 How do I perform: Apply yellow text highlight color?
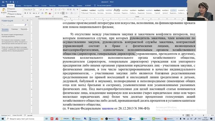tap(46, 13)
